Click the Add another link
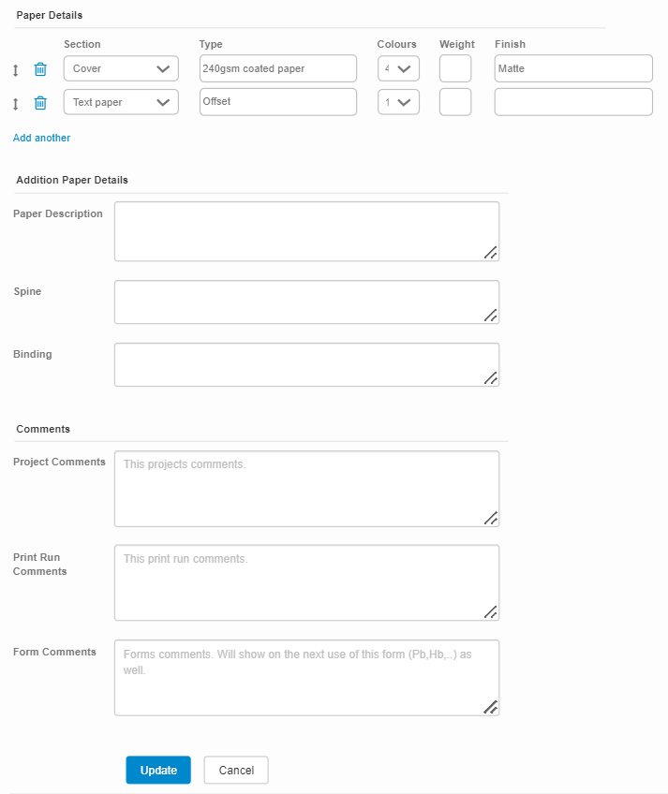The width and height of the screenshot is (668, 794). [41, 138]
